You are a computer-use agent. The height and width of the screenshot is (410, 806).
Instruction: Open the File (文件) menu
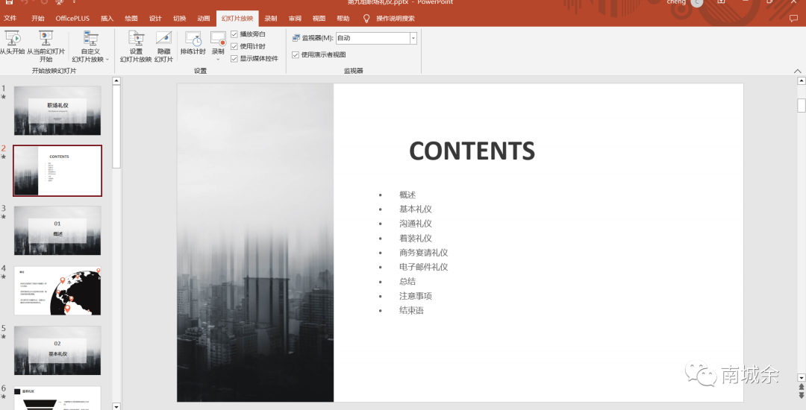tap(10, 18)
